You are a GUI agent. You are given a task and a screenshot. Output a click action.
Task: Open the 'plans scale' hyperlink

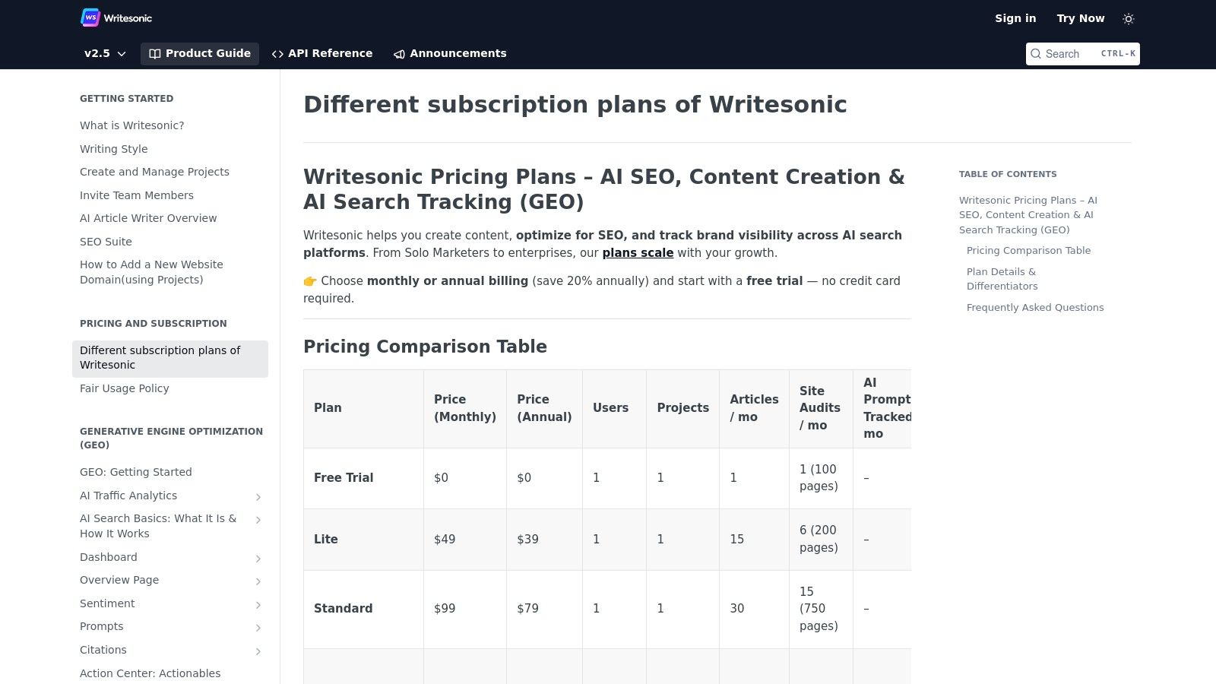[x=638, y=253]
